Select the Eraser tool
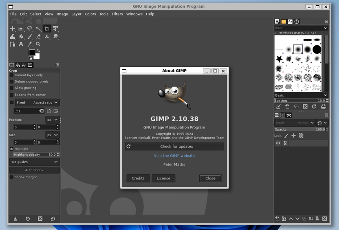339x230 pixels. [x=38, y=36]
